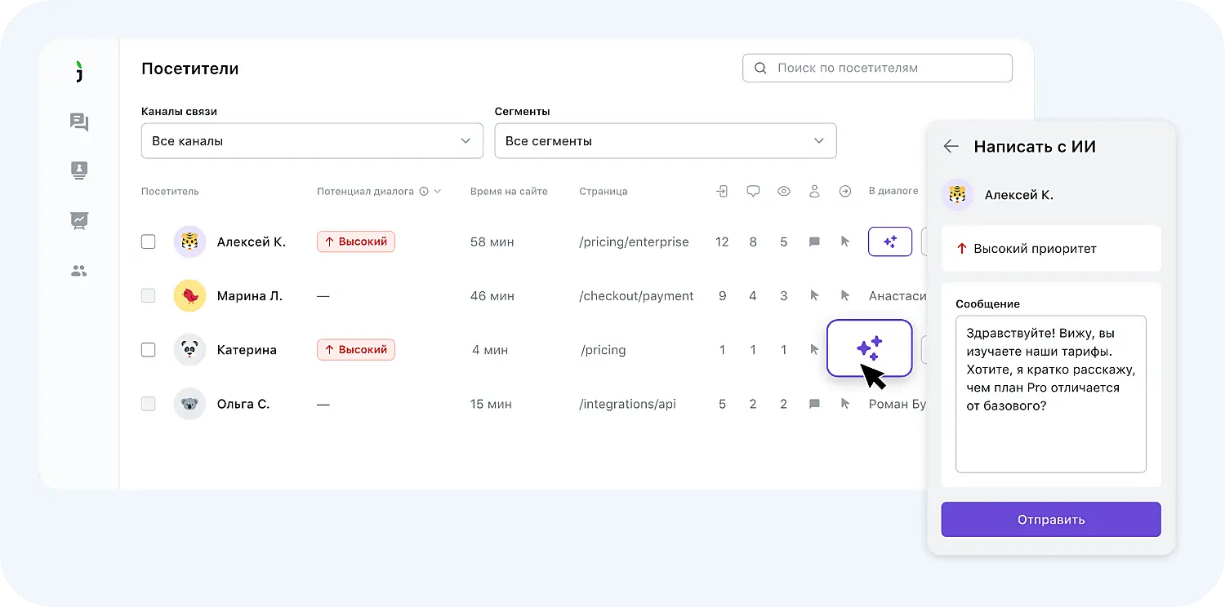This screenshot has width=1225, height=607.
Task: Click the person column header icon
Action: (x=814, y=191)
